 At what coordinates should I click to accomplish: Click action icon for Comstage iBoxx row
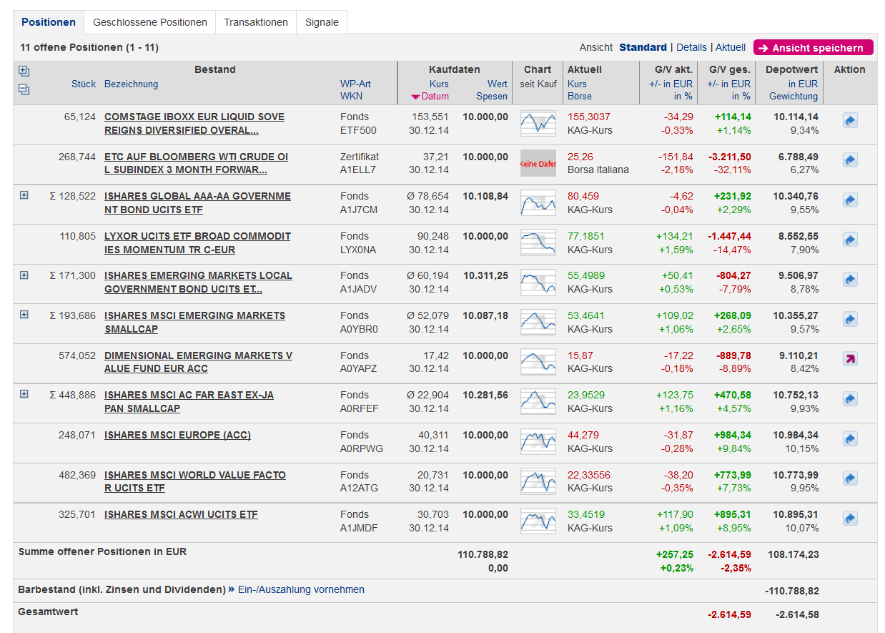point(849,121)
